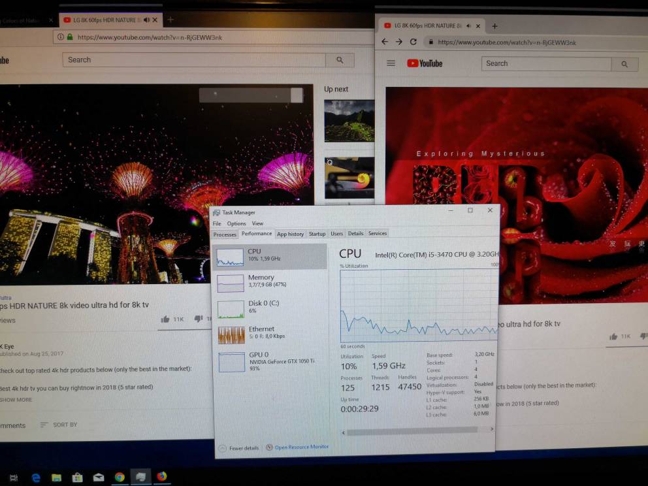Close the LG 8K tab in Firefox

(155, 20)
